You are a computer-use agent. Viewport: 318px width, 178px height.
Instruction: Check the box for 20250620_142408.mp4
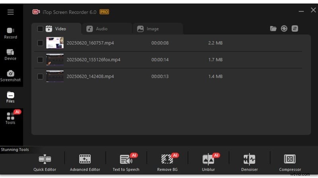[40, 76]
